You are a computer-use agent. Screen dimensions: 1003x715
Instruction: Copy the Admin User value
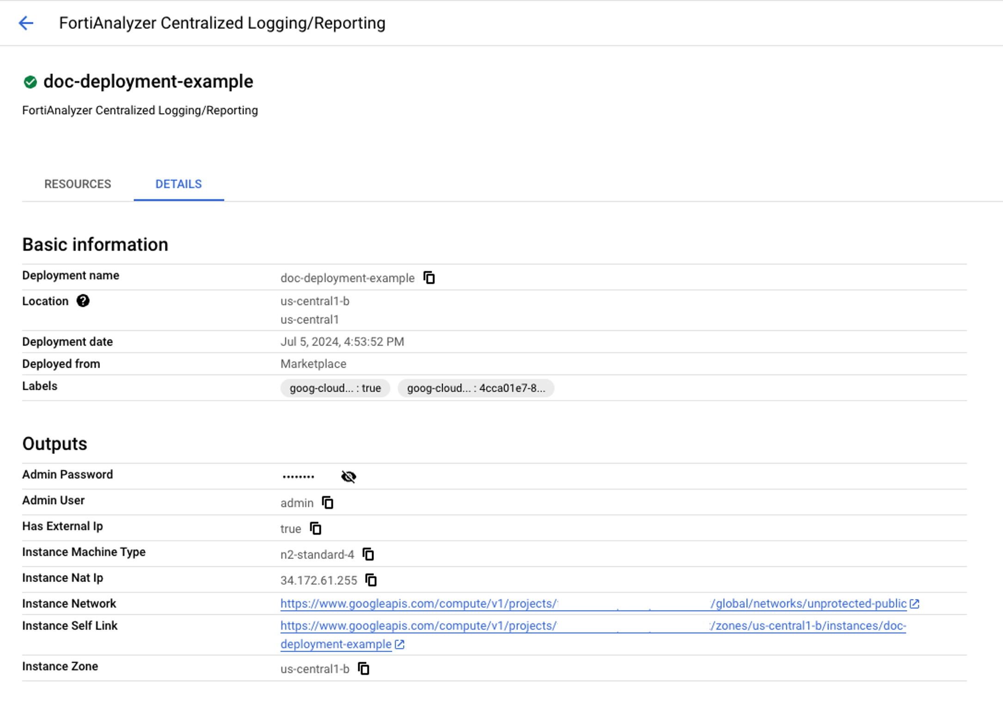point(328,503)
